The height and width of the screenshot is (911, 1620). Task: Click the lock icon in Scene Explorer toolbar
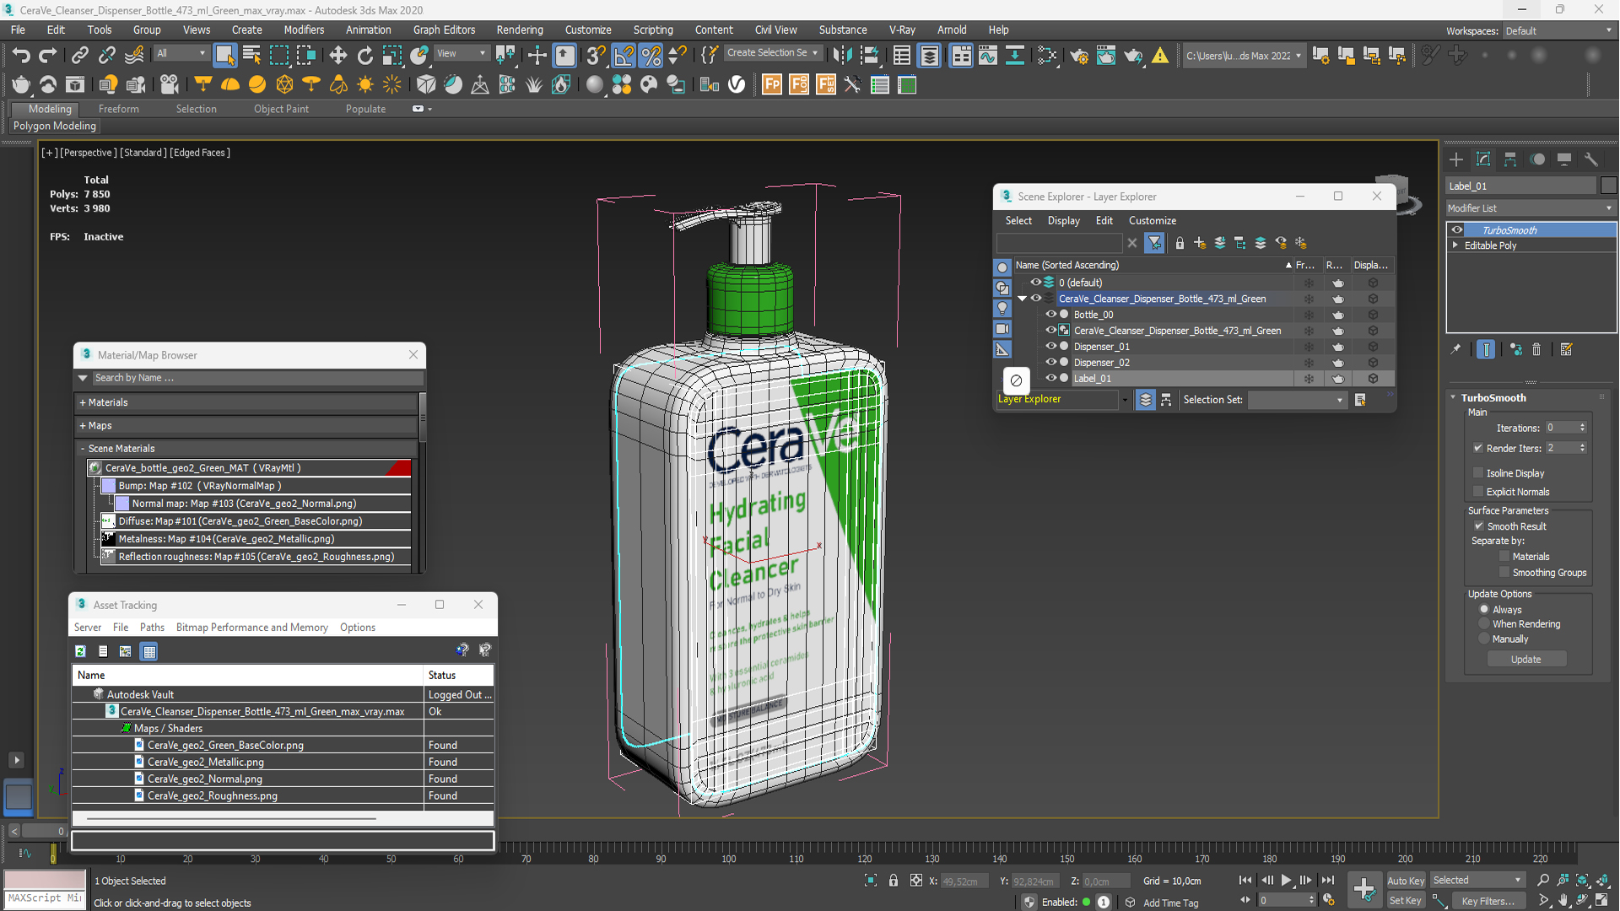coord(1180,243)
